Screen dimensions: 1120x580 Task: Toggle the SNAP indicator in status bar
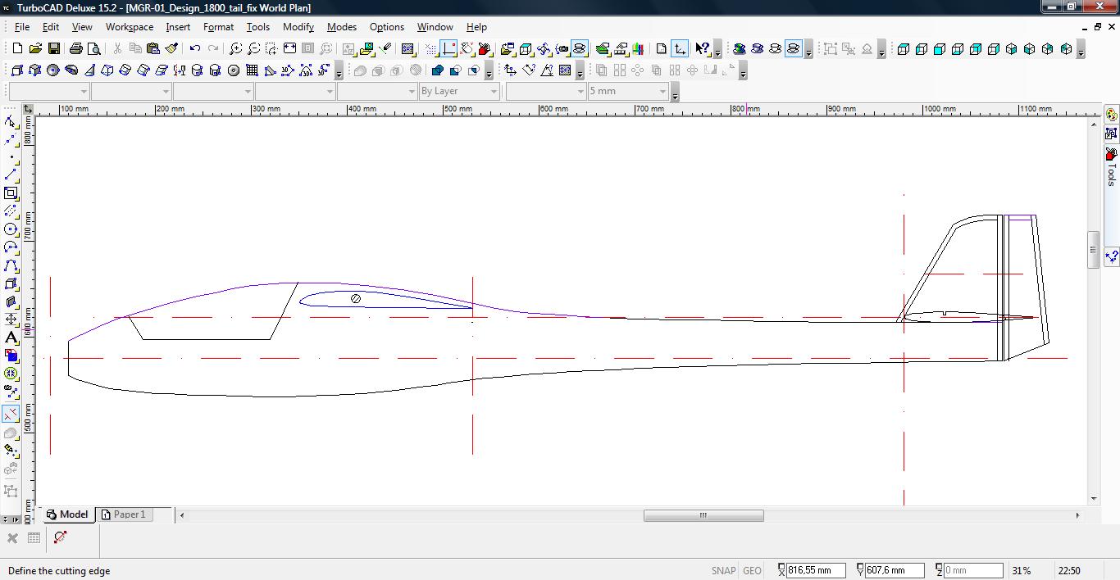click(x=723, y=570)
